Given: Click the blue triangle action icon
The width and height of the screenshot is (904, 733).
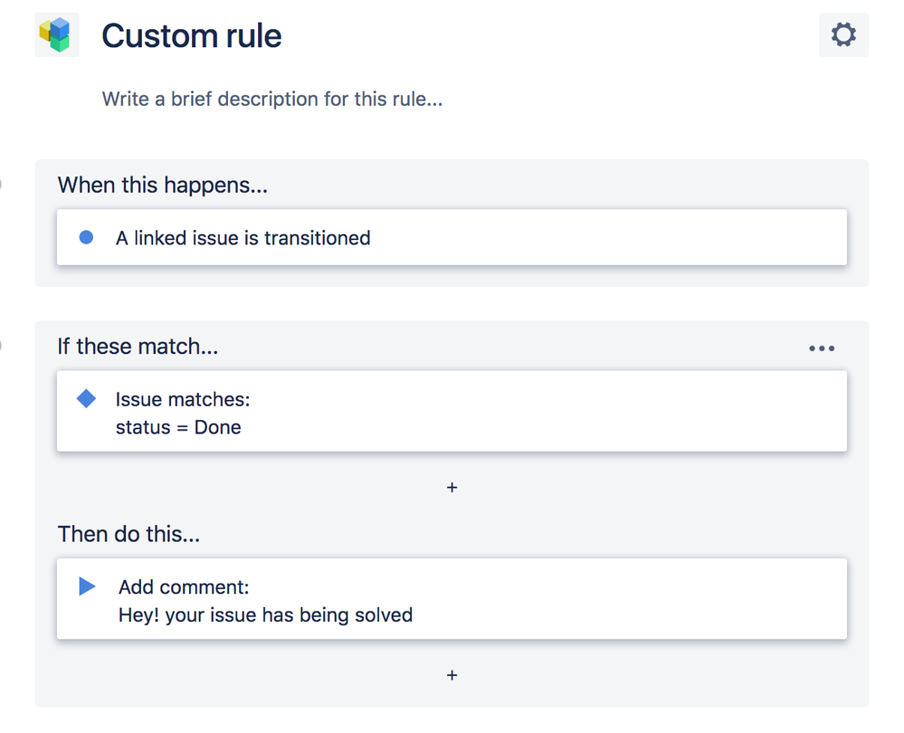Looking at the screenshot, I should click(87, 586).
